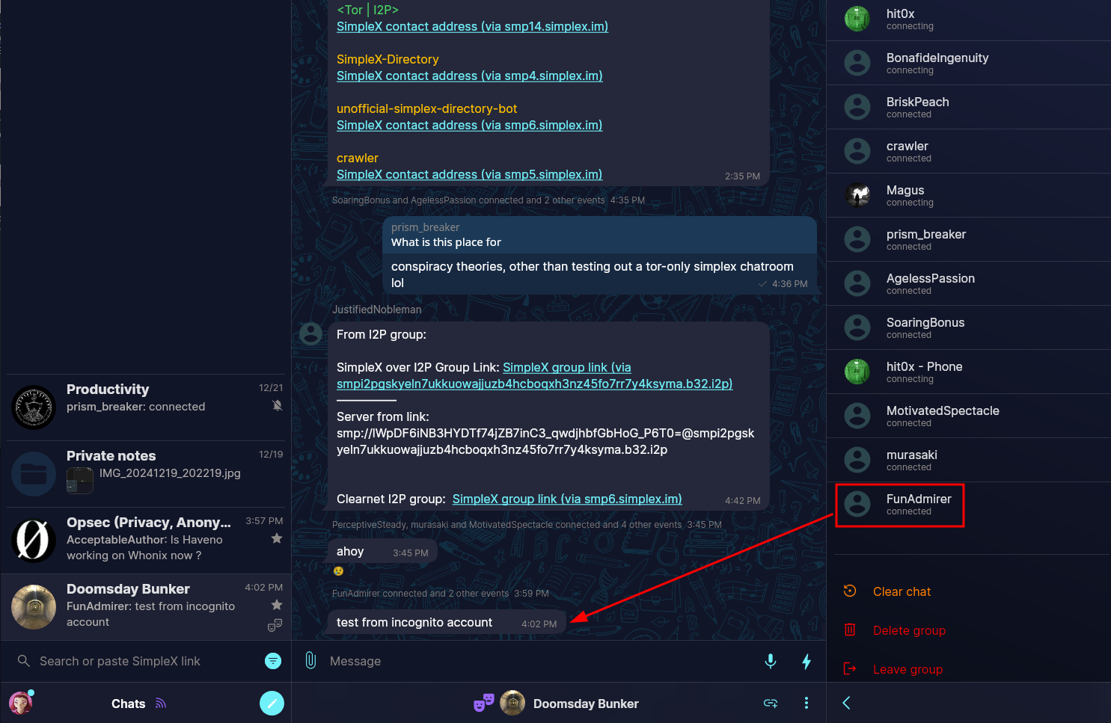Click the quoted 'What is this place for' reply
1111x723 pixels.
(599, 236)
